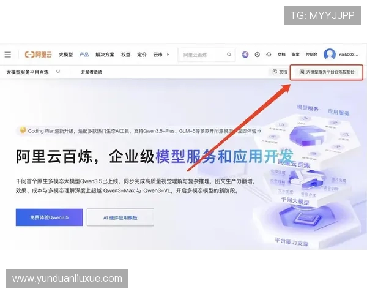
Task: Open the 解决方案 menu
Action: coord(105,55)
